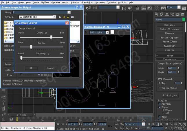The image size is (187, 131).
Task: Click the Quick Render teapot icon
Action: (x=184, y=8)
